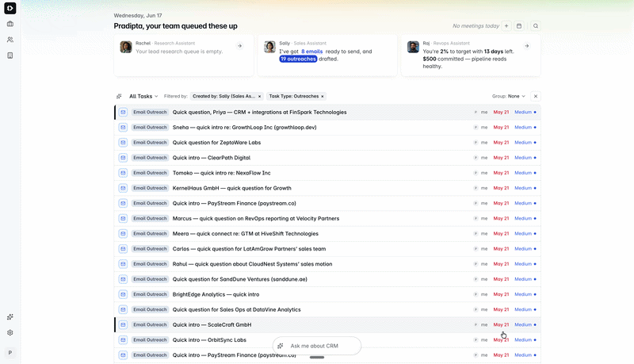This screenshot has height=364, width=634.
Task: Clear all filters with the X button
Action: (x=536, y=96)
